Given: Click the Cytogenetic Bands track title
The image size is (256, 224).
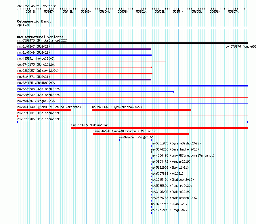Looking at the screenshot, I should click(x=34, y=21).
